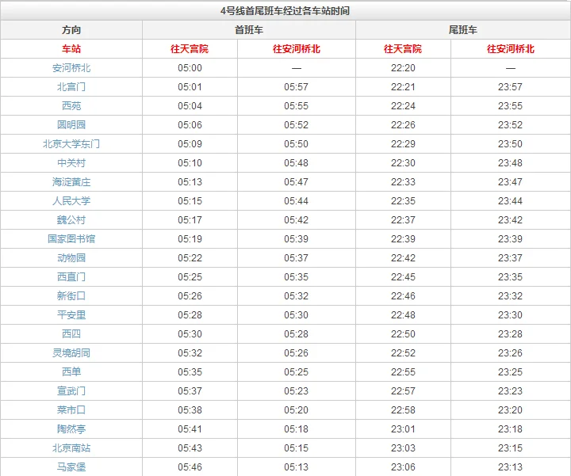Select the 人民大学 station link
Viewport: 571px width, 476px height.
71,201
